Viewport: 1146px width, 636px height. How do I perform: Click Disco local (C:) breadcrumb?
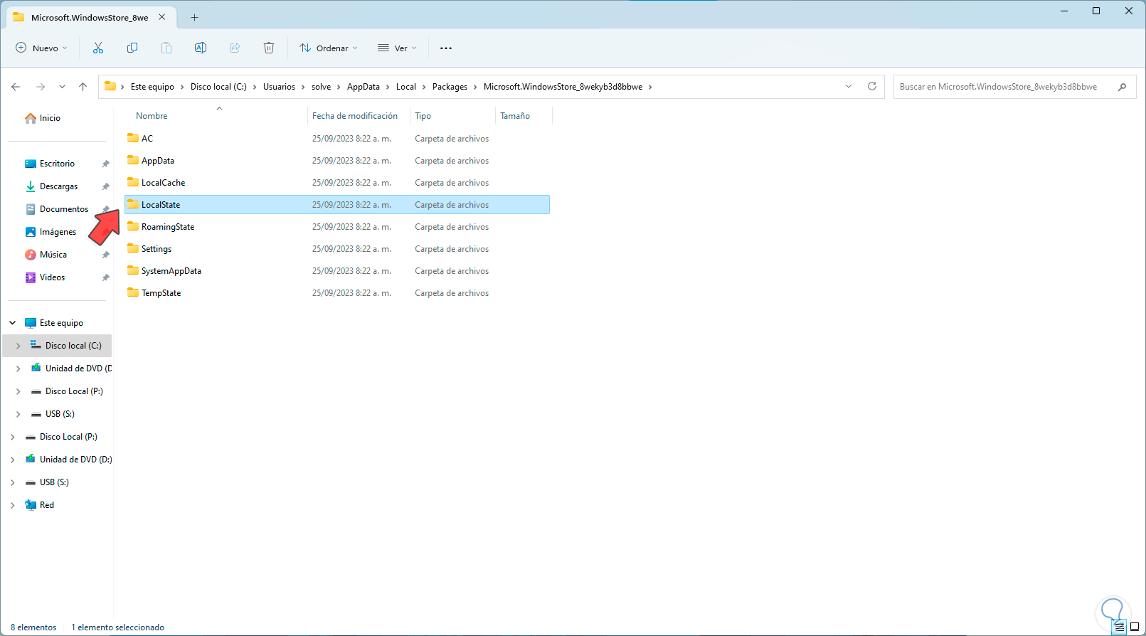218,87
